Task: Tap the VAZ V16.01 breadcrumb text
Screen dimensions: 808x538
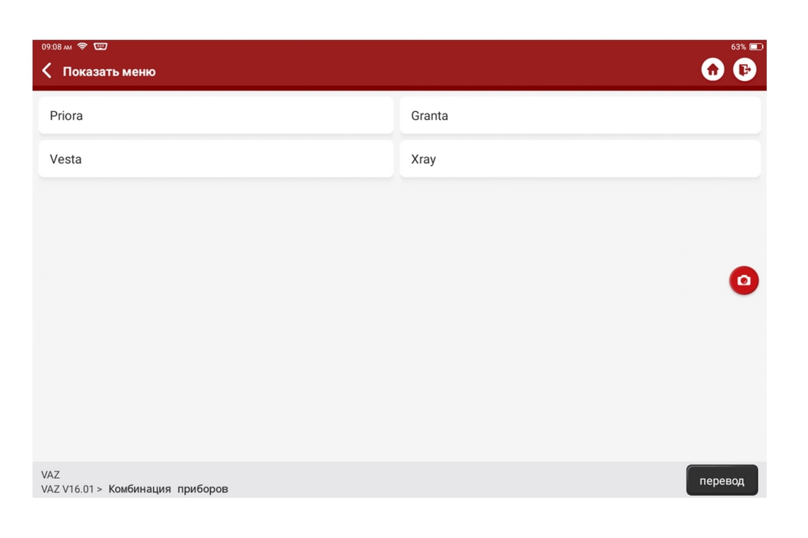Action: pos(68,489)
